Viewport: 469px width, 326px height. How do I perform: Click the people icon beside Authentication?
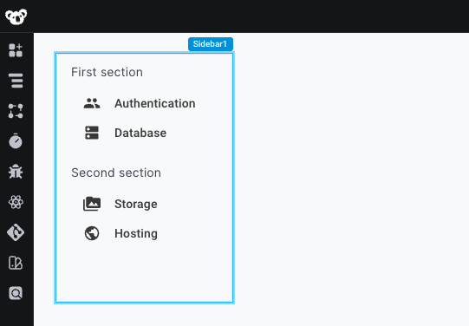[92, 103]
